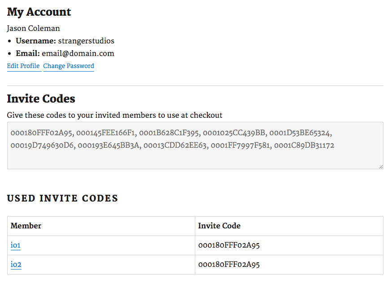
Task: Click the invite code cell in io2's row
Action: (x=289, y=265)
